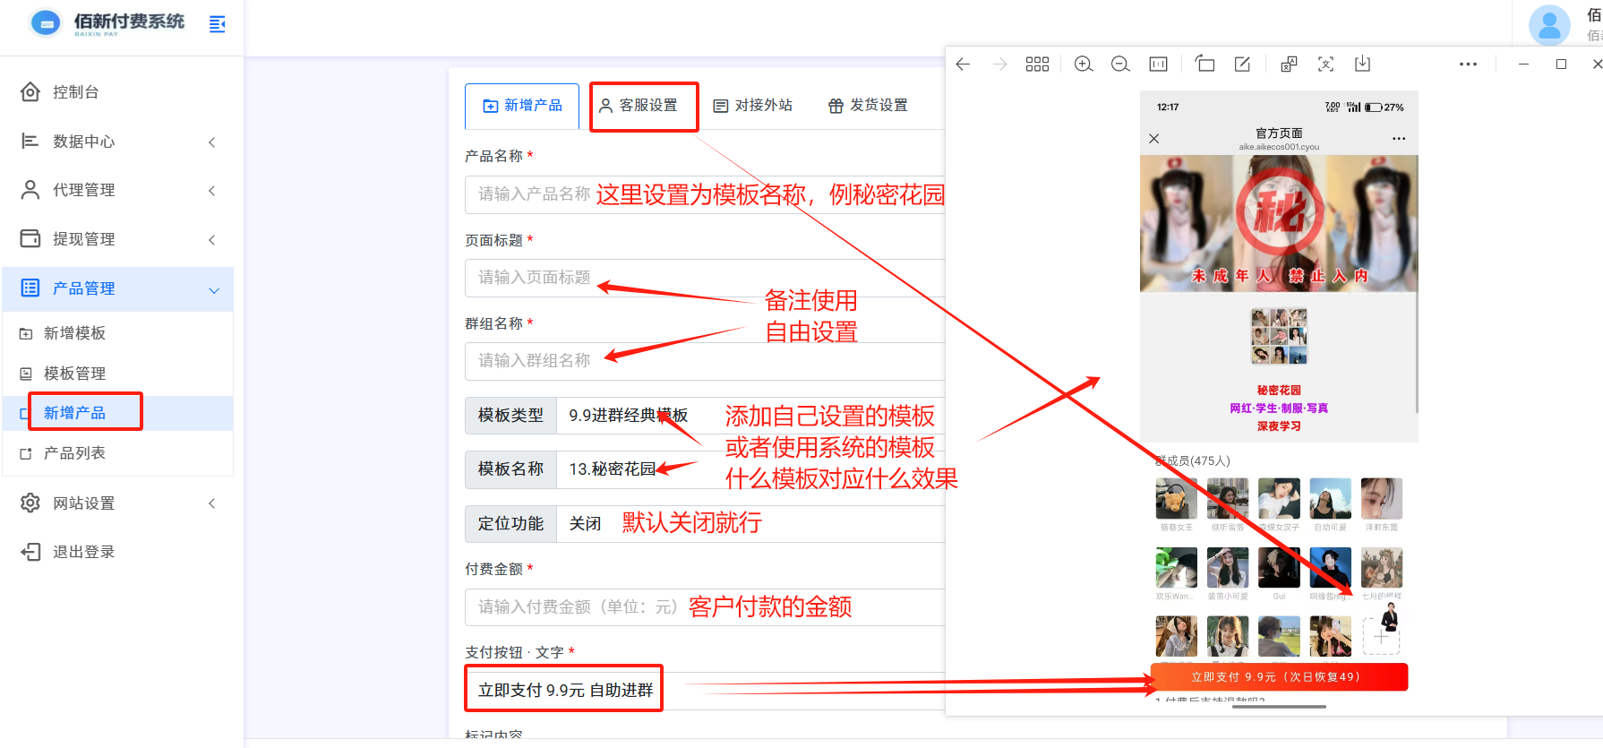The height and width of the screenshot is (748, 1603).
Task: Go to previous image with back arrow
Action: 964,64
